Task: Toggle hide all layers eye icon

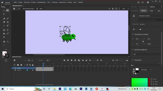Action: pos(30,65)
